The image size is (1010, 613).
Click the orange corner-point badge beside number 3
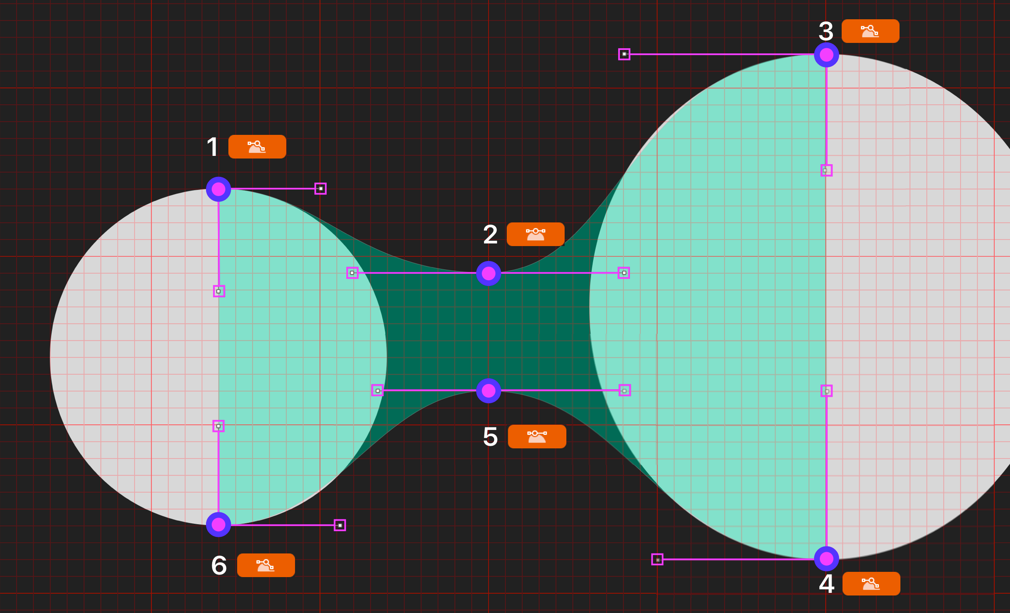pyautogui.click(x=870, y=31)
